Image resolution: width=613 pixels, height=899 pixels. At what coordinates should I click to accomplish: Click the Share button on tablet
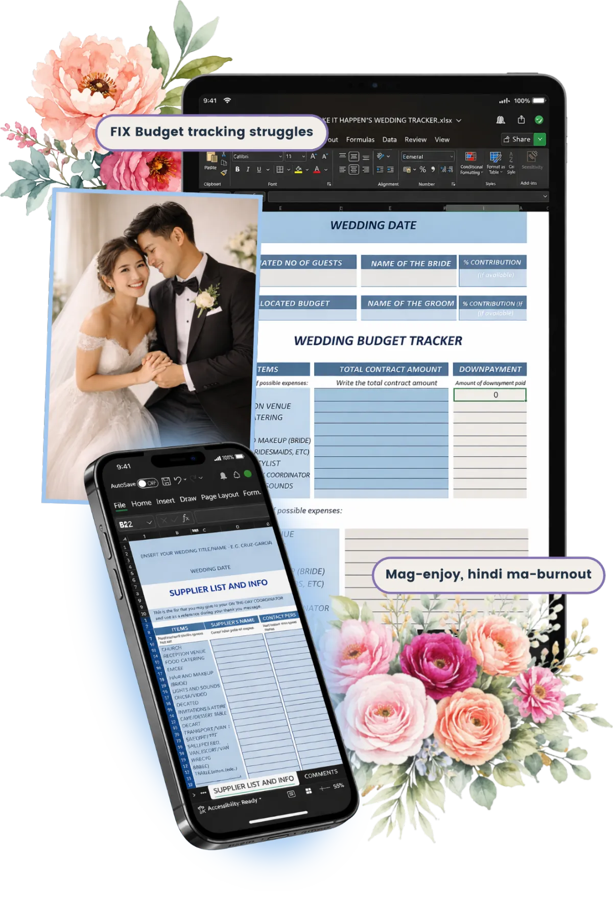click(x=517, y=139)
